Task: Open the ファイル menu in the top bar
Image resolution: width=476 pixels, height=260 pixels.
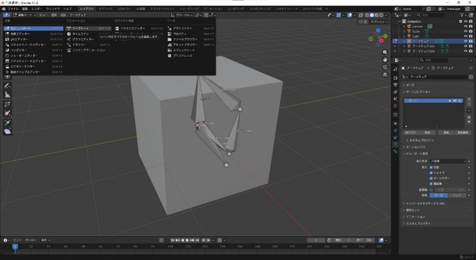Action: 12,9
